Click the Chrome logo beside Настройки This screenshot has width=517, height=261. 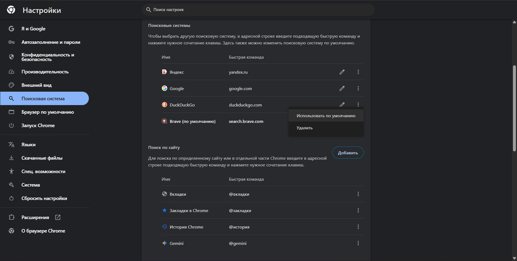pos(11,10)
